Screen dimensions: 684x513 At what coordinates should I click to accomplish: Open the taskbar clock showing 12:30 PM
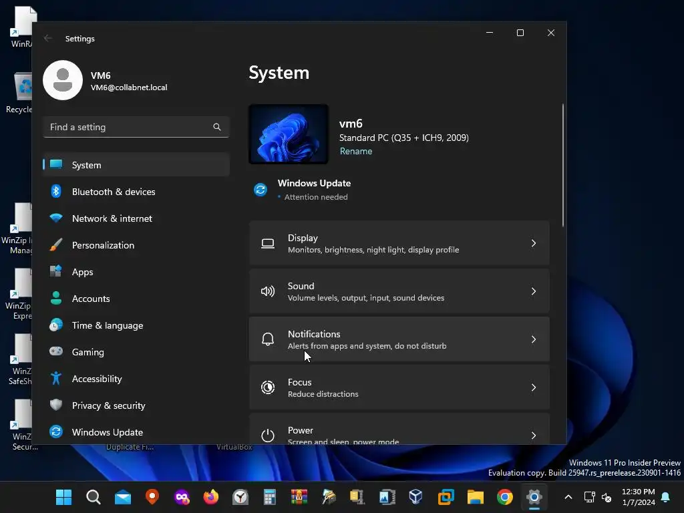(x=638, y=497)
